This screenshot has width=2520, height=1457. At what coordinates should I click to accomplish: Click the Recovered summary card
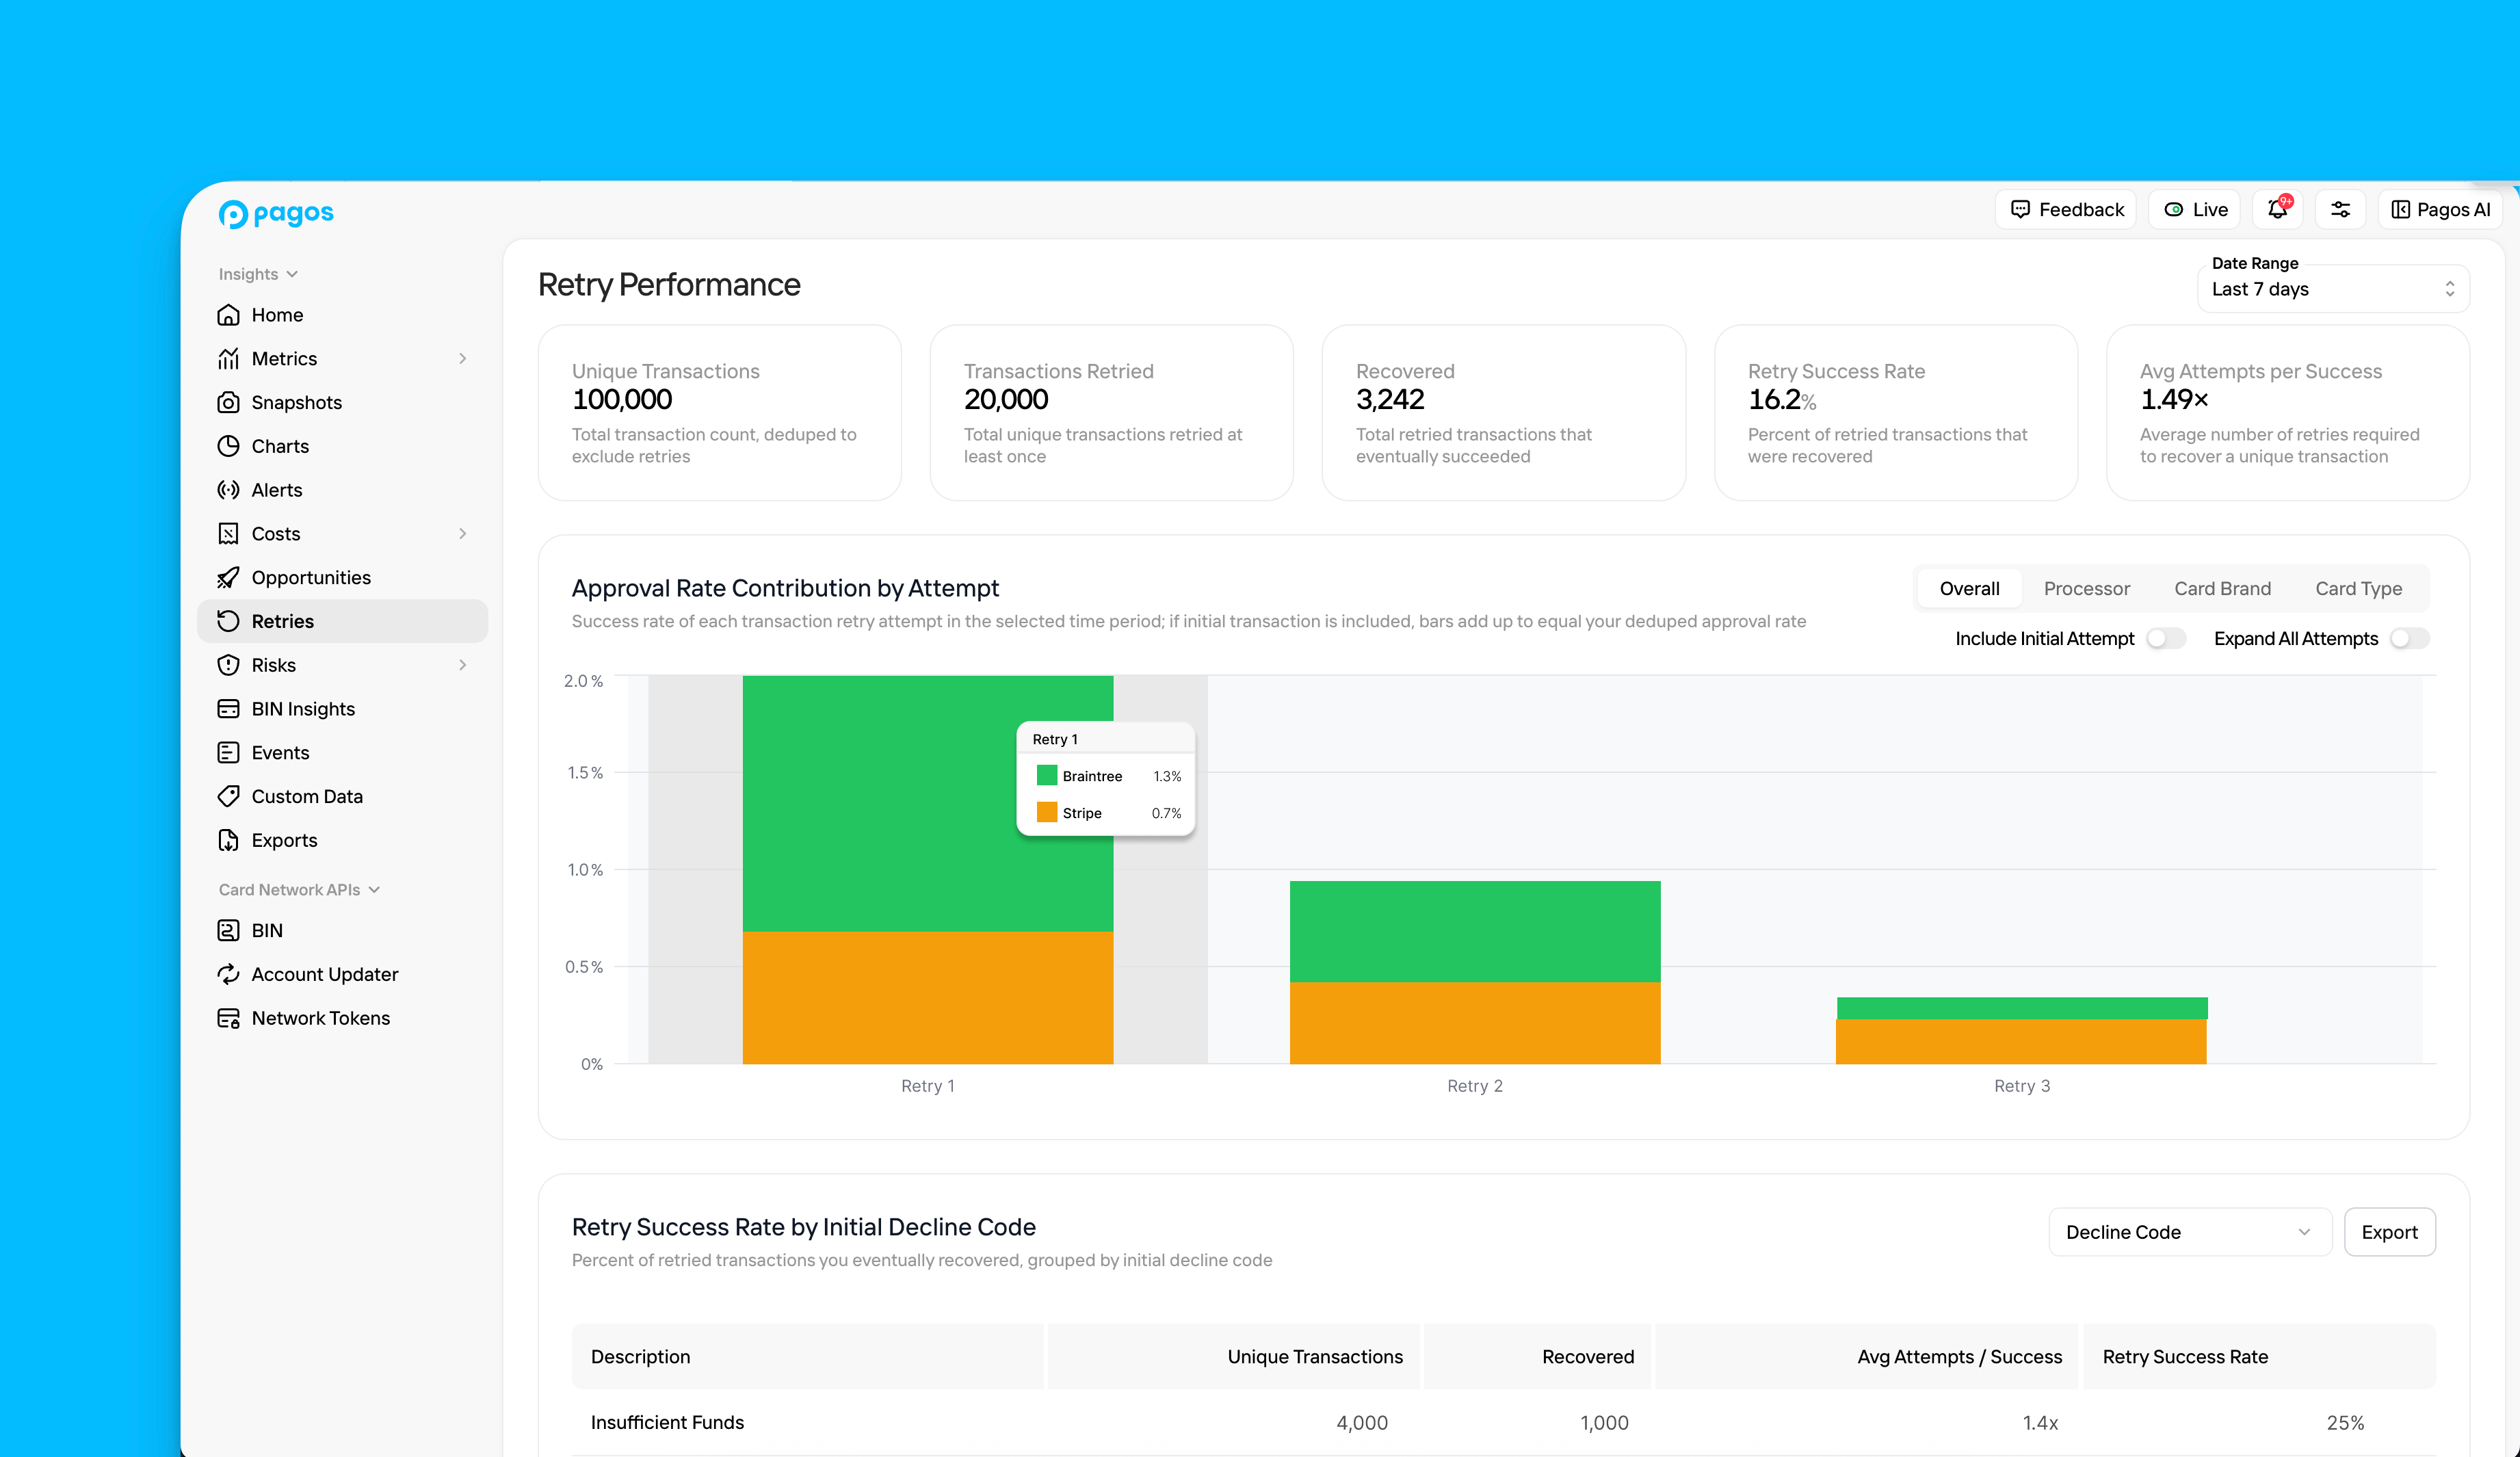pos(1504,412)
